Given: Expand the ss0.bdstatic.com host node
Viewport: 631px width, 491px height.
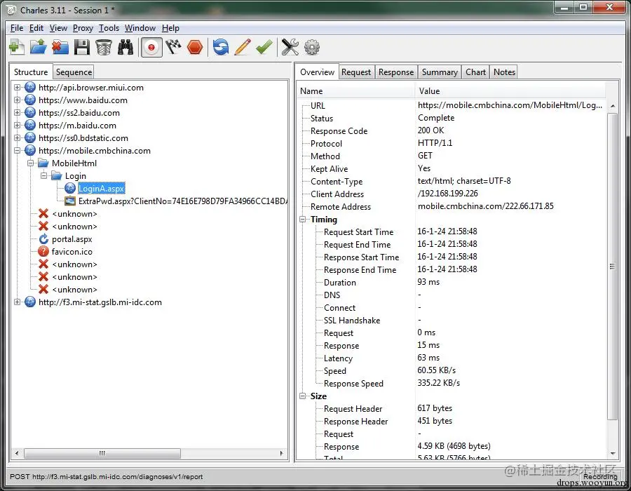Looking at the screenshot, I should tap(17, 138).
